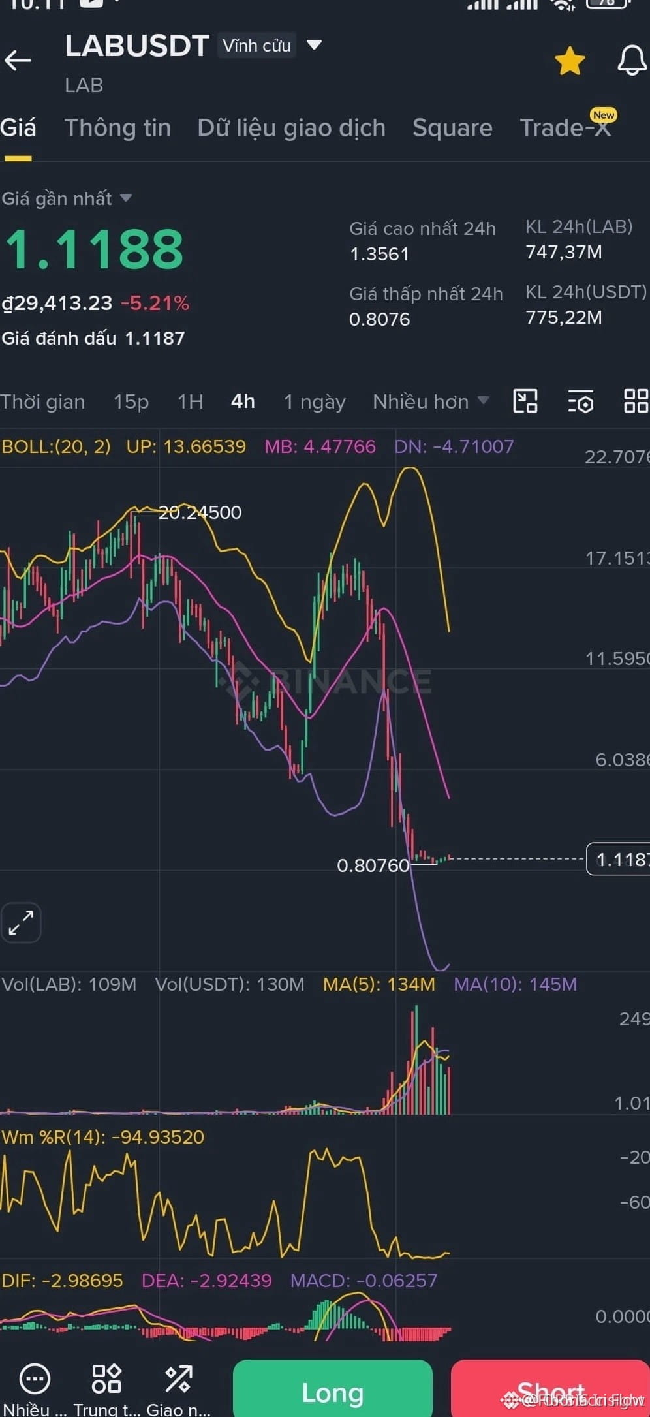650x1417 pixels.
Task: Select the 1H timeframe
Action: pos(191,401)
